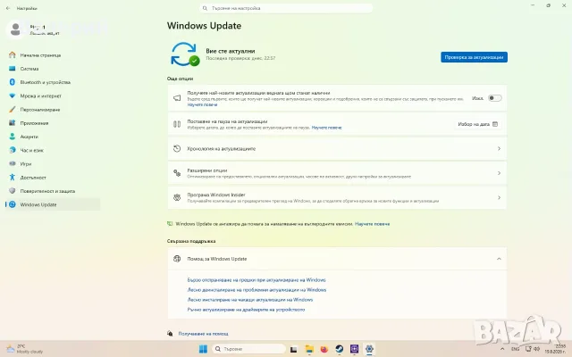The height and width of the screenshot is (357, 572).
Task: Click the gears icon for Разширени опции
Action: point(177,173)
